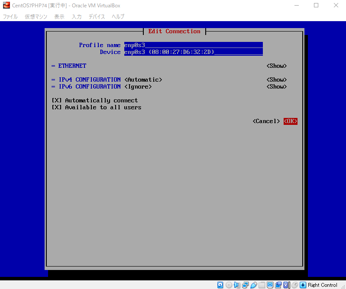Click the shared folders status icon
The image size is (346, 289).
coord(262,285)
